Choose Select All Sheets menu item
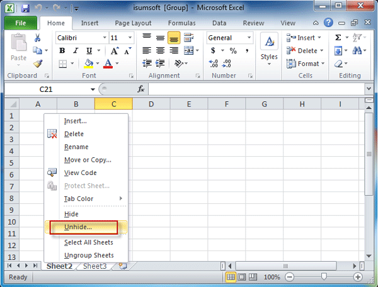Image resolution: width=378 pixels, height=287 pixels. tap(86, 242)
